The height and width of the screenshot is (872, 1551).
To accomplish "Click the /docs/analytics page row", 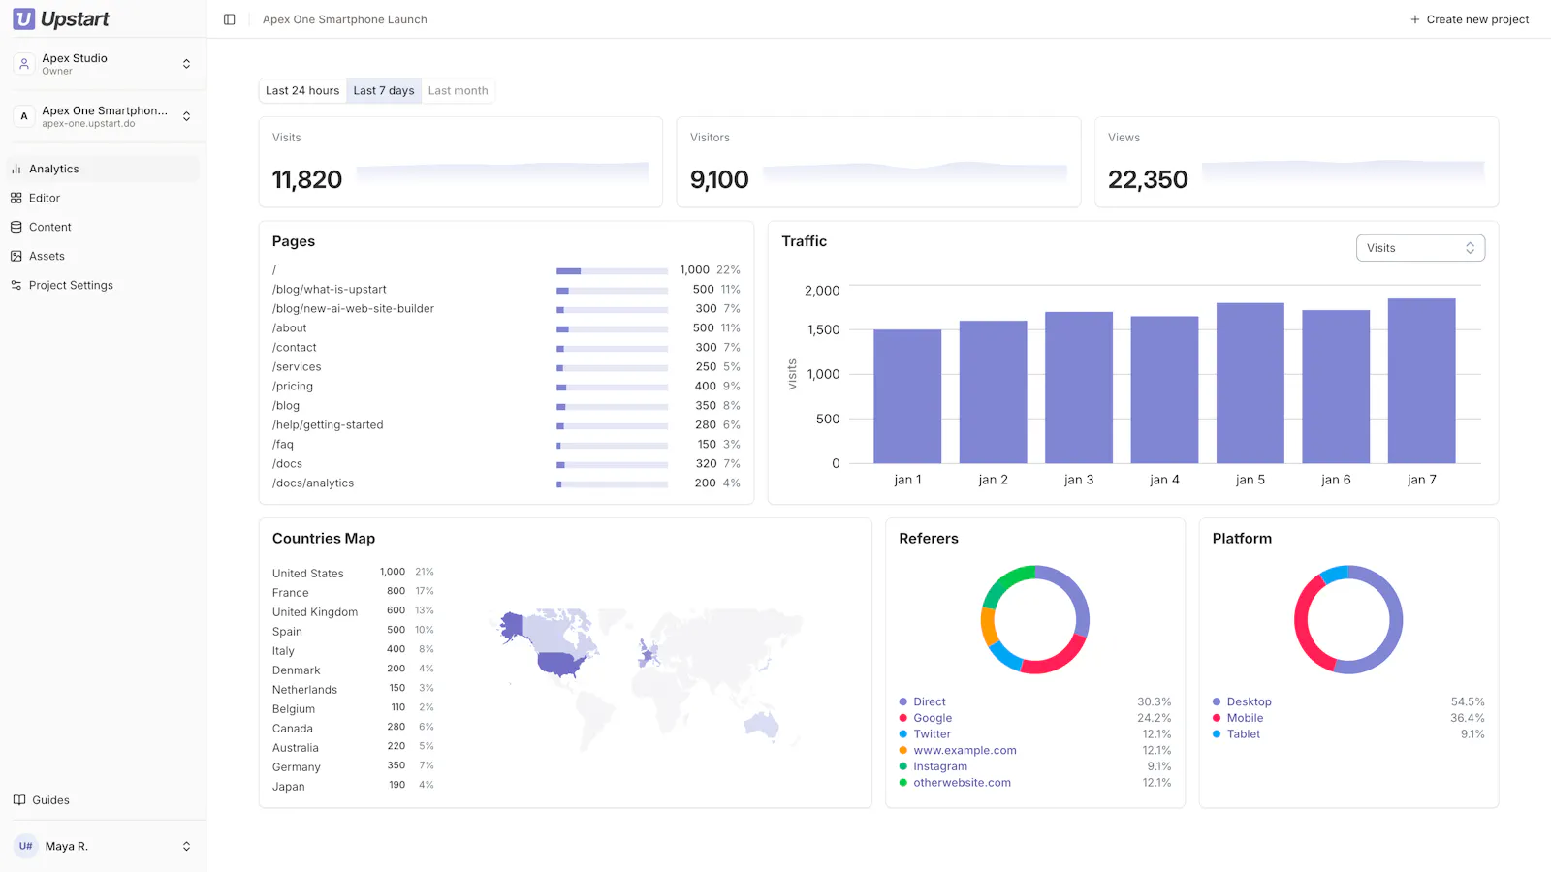I will (x=506, y=483).
